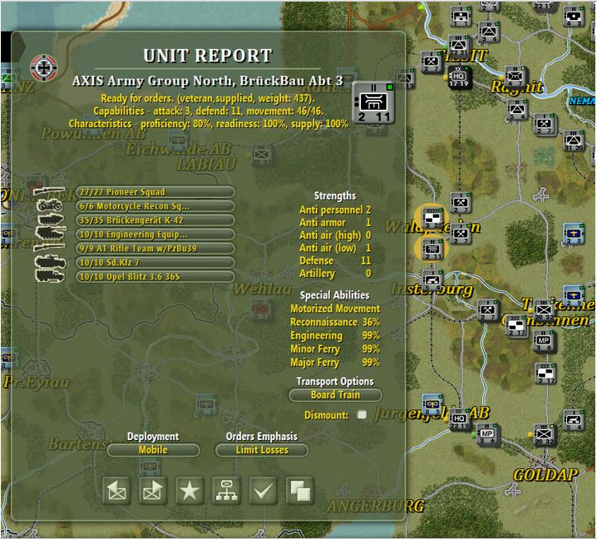
Task: Click the 'UNIT REPORT' title
Action: click(208, 56)
